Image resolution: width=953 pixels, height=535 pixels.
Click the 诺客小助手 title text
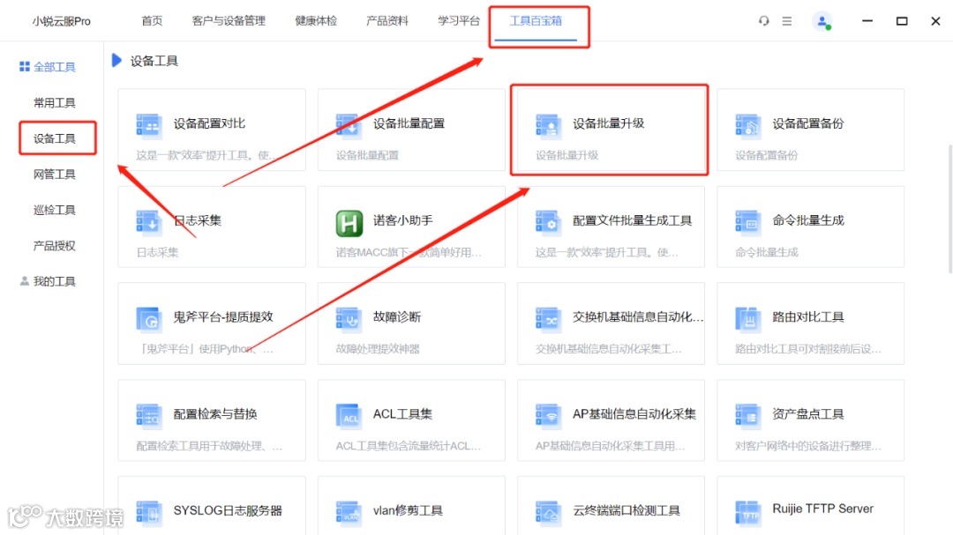[x=402, y=219]
